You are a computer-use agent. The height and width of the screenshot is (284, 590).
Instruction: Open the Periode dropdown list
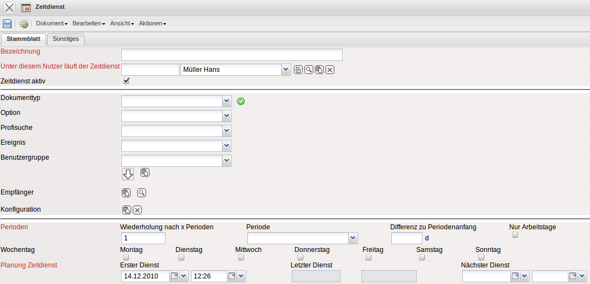(x=353, y=238)
